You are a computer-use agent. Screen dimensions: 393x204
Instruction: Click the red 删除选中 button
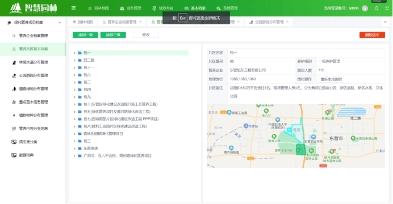372,35
